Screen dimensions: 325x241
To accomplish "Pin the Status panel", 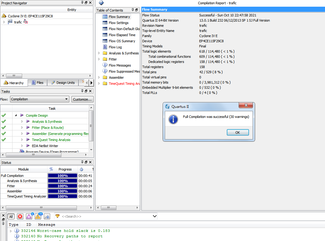I will coord(82,162).
